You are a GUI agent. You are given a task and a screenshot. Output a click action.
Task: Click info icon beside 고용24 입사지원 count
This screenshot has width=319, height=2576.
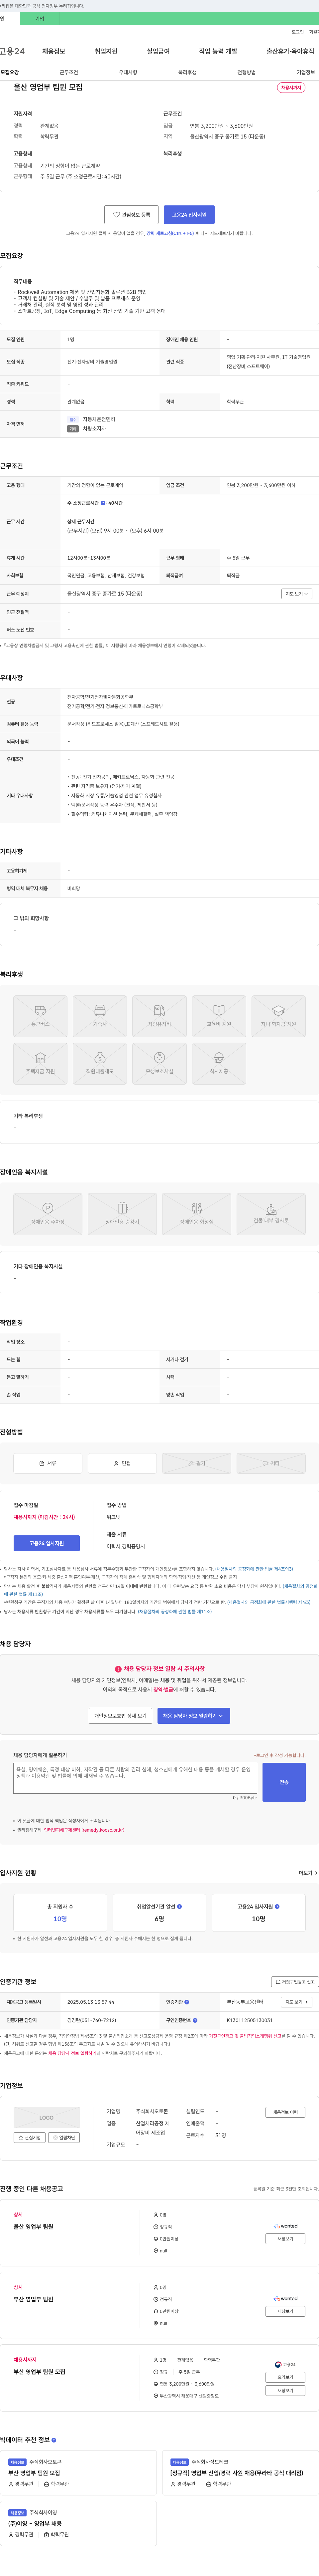click(x=277, y=1906)
